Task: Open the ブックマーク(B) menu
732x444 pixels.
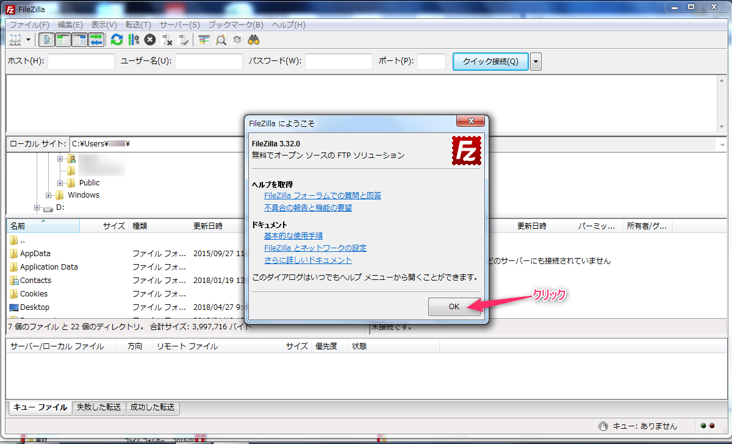Action: [236, 25]
